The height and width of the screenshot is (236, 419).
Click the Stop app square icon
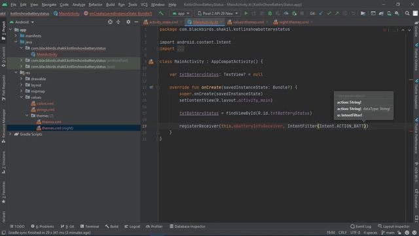302,13
